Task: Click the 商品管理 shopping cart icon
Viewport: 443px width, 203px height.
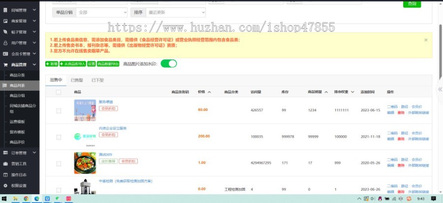Action: point(5,64)
